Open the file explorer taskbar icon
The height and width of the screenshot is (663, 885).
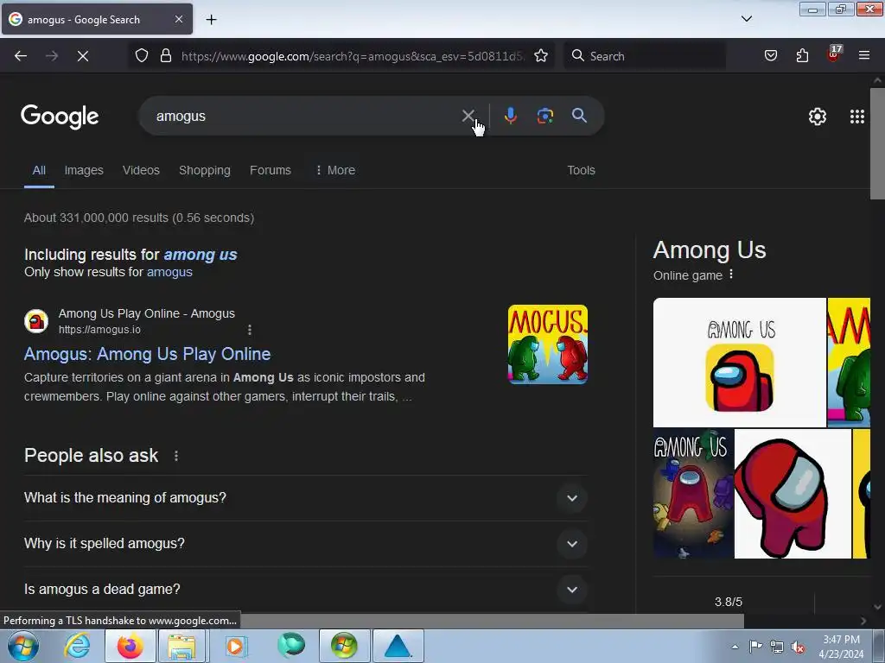pos(181,646)
